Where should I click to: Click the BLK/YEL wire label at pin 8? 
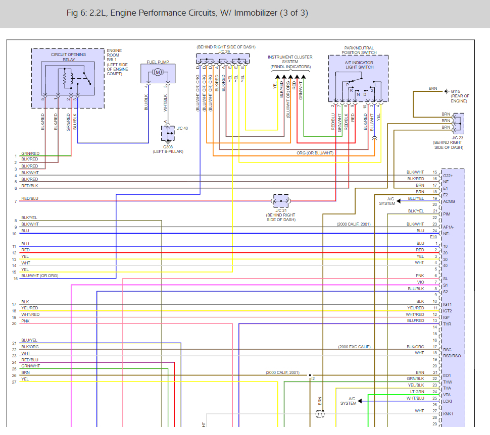(29, 217)
